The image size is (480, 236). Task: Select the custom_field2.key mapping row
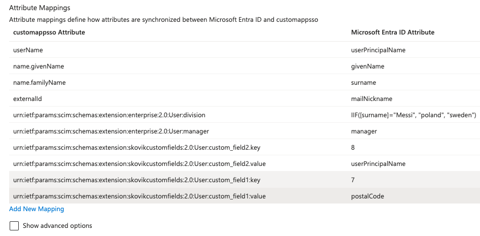(x=136, y=148)
